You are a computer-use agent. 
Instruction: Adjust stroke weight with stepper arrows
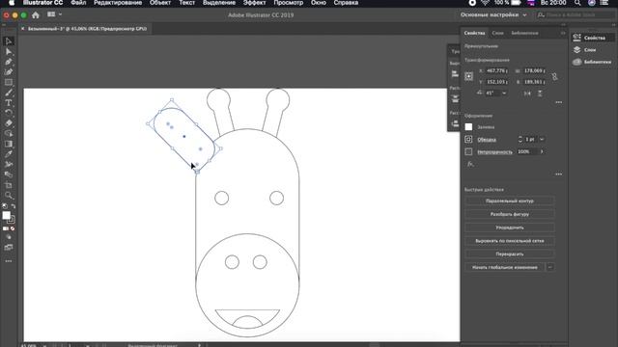[x=520, y=139]
